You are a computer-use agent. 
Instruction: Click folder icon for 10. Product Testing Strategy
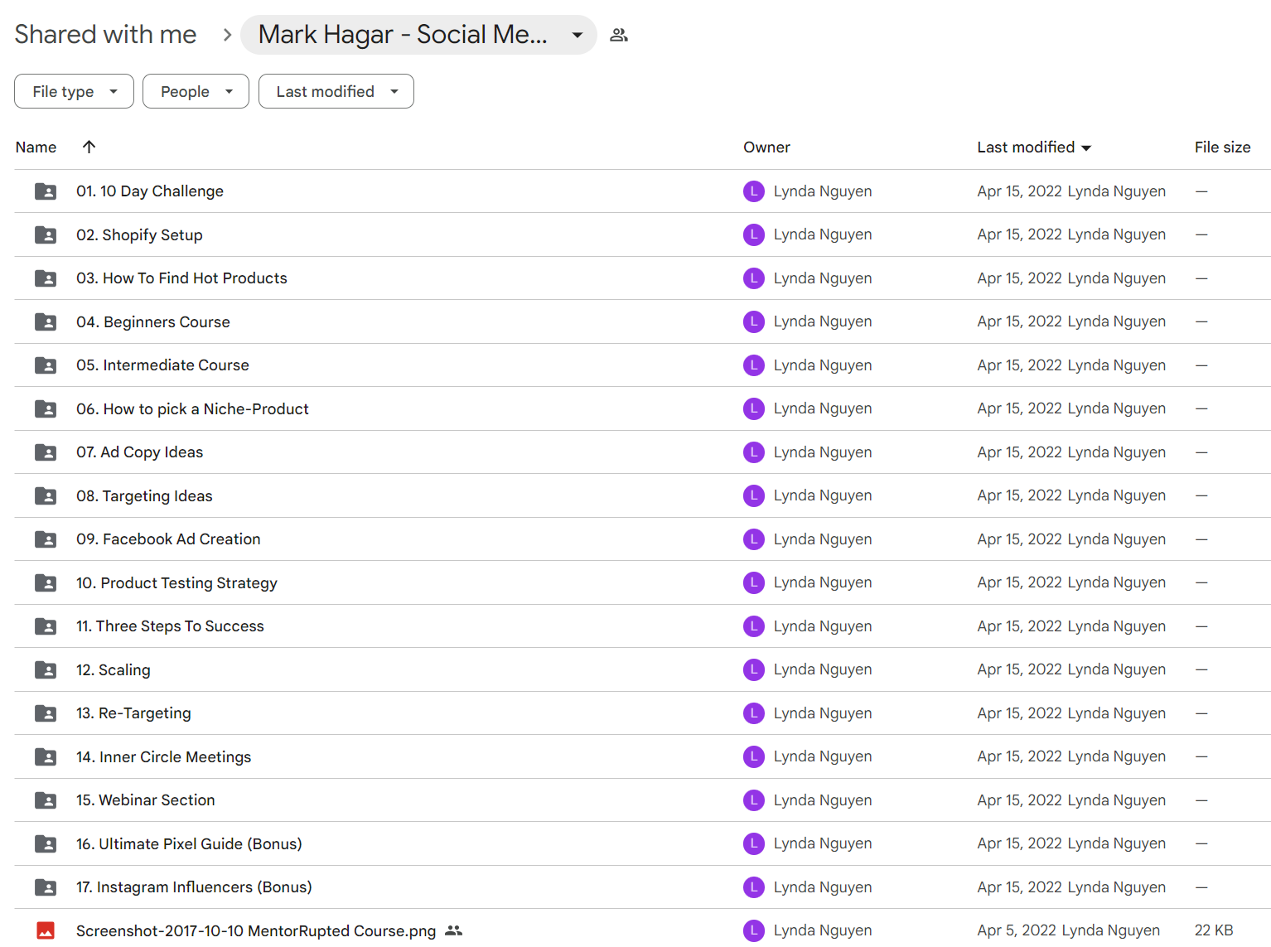point(46,582)
